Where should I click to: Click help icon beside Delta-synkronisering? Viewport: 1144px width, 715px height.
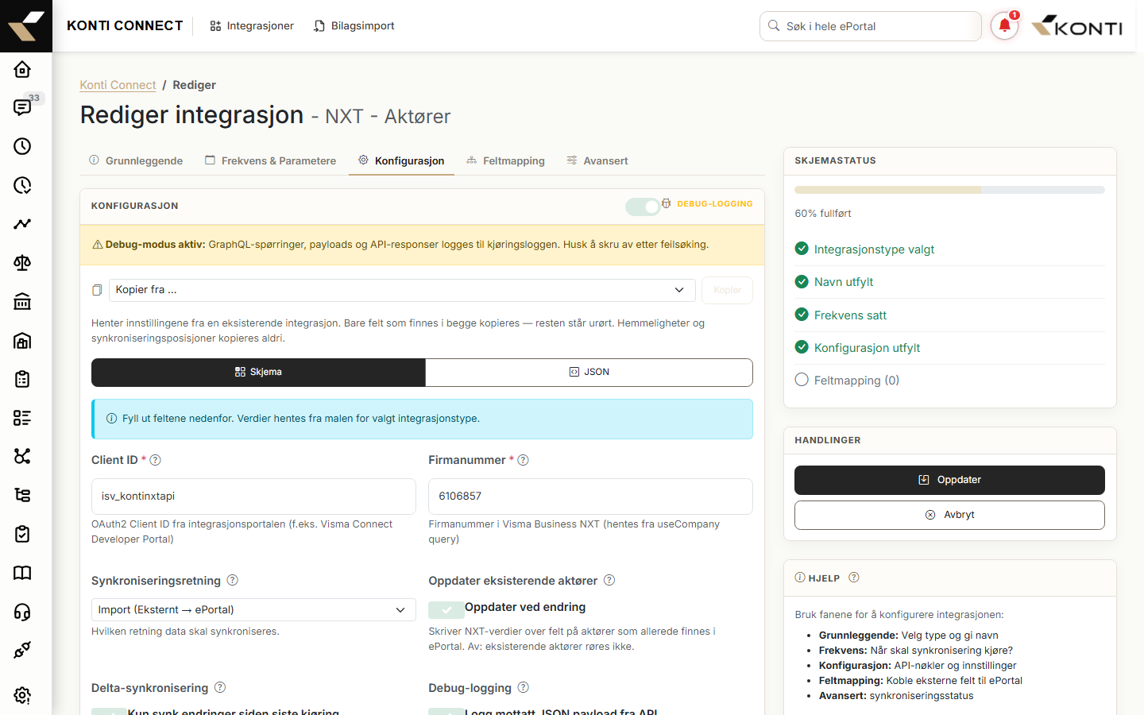point(220,687)
